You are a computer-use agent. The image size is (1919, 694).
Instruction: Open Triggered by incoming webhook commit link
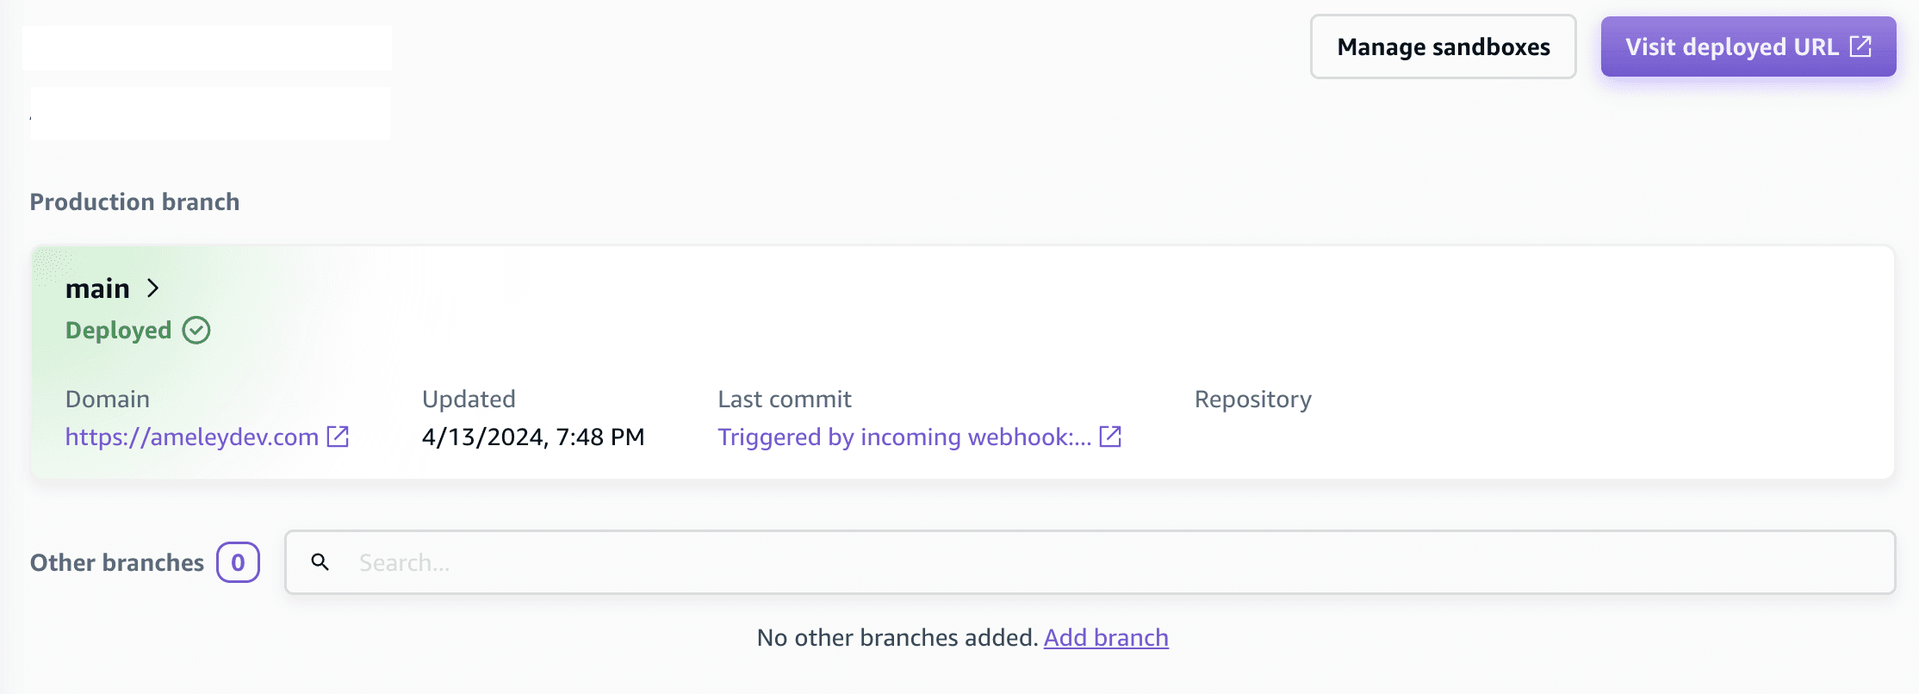[x=904, y=437]
